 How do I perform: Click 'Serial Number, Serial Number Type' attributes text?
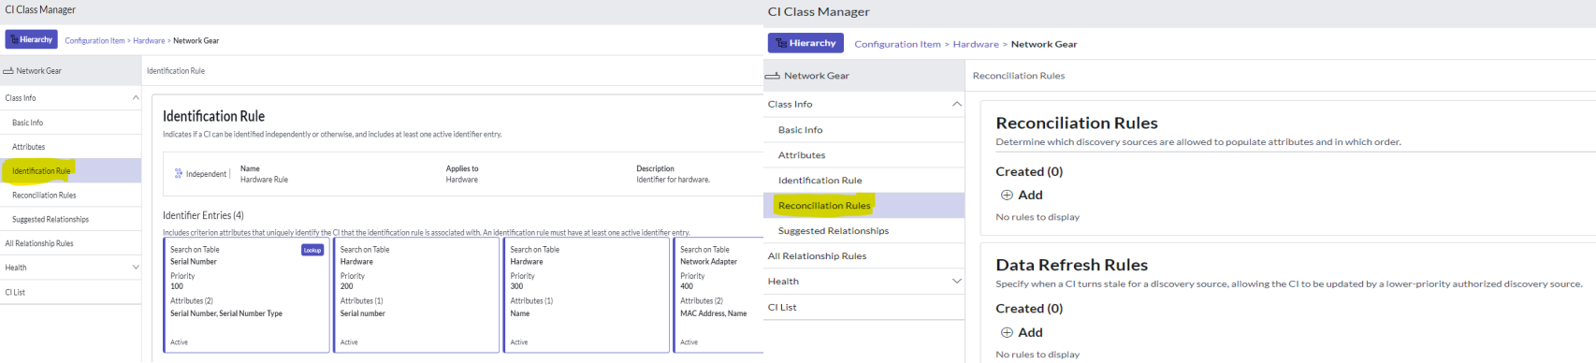coord(226,313)
